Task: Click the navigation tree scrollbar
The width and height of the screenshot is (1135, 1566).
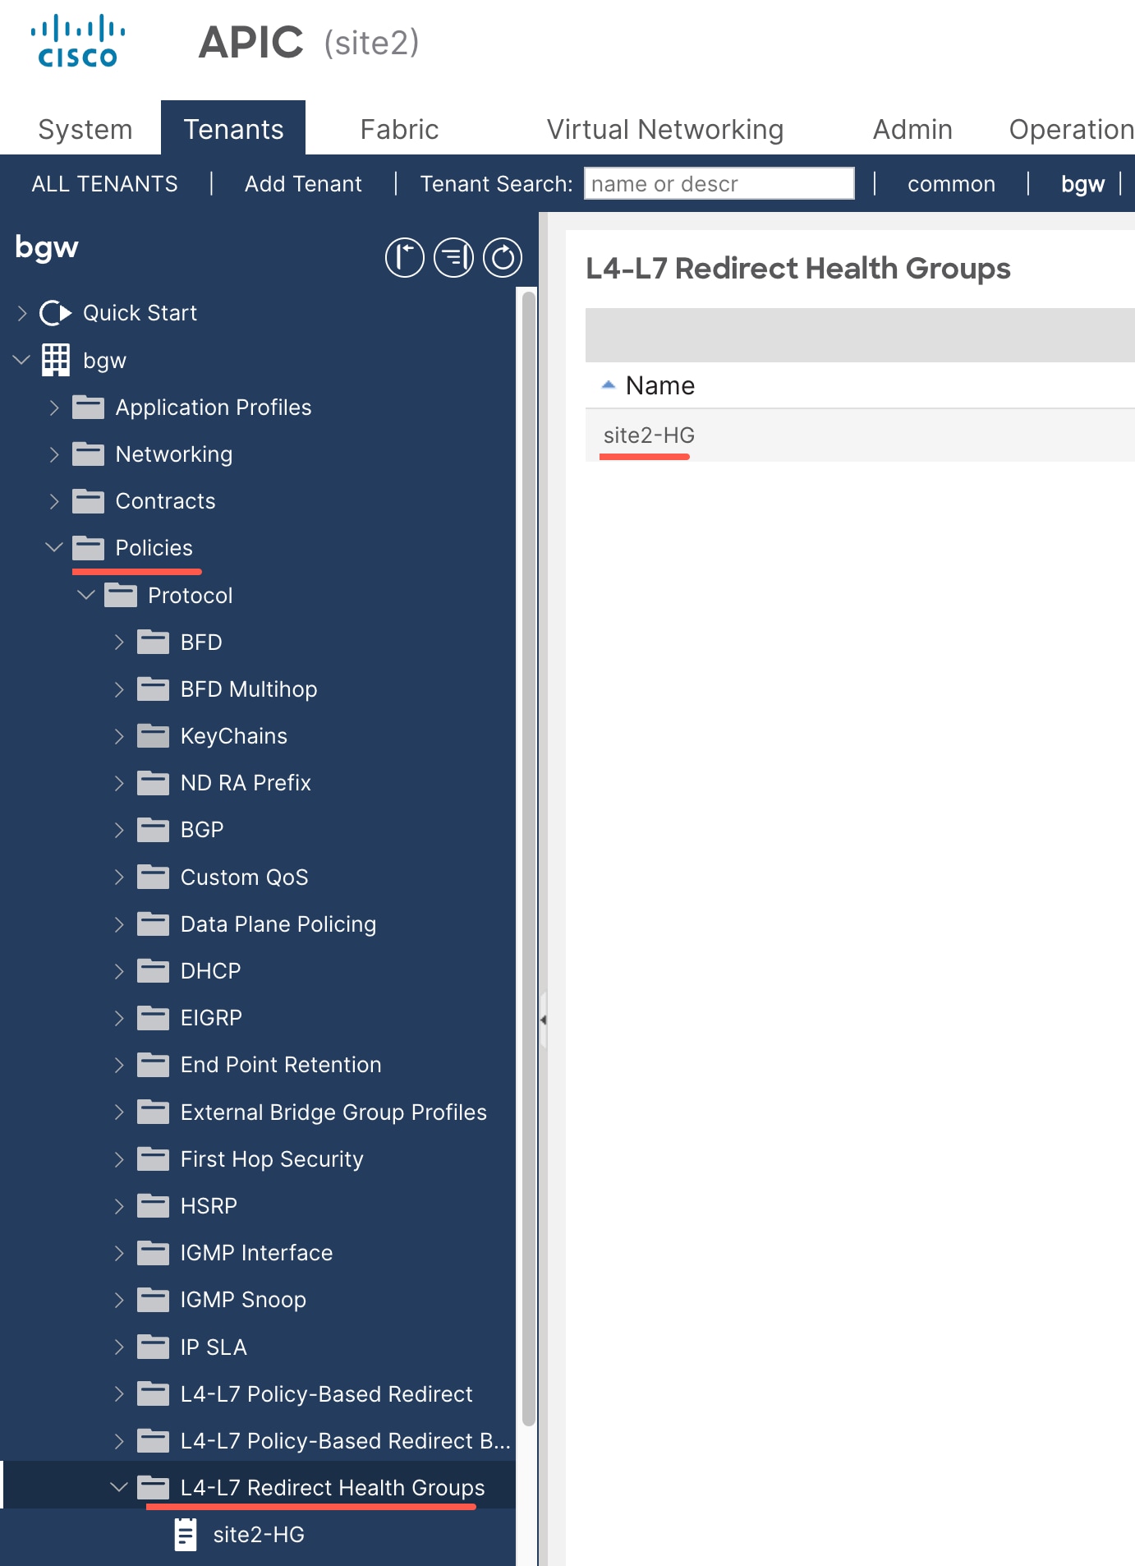Action: 528,859
